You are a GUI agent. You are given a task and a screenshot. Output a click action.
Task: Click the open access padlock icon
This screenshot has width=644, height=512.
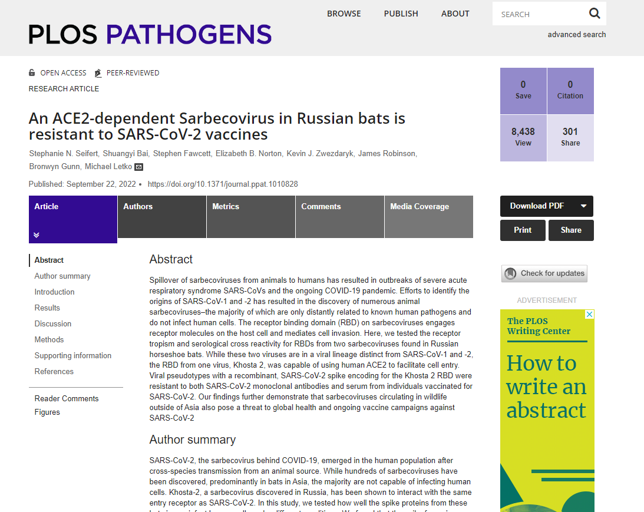[32, 73]
